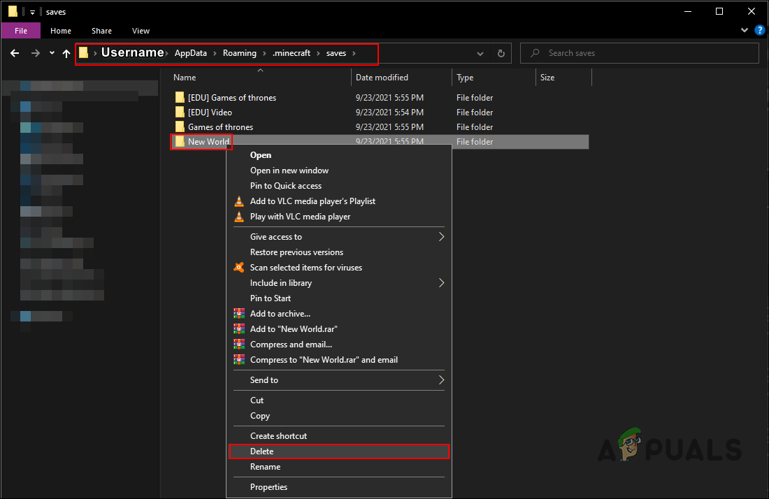Navigate to Roaming in the breadcrumb path
The image size is (769, 499).
[240, 53]
